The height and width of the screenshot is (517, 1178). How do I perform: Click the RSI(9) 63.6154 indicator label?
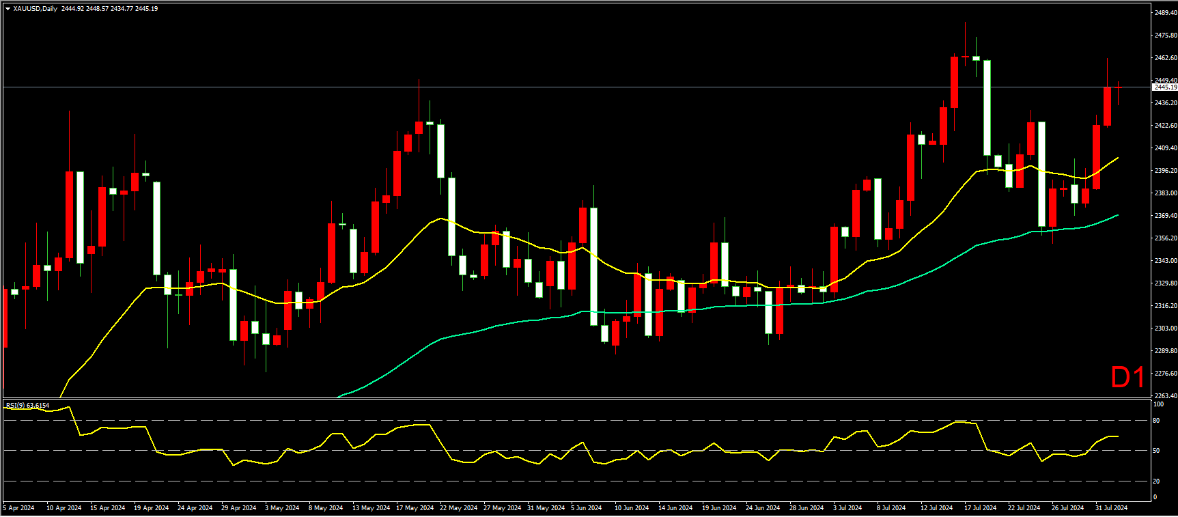click(x=28, y=406)
